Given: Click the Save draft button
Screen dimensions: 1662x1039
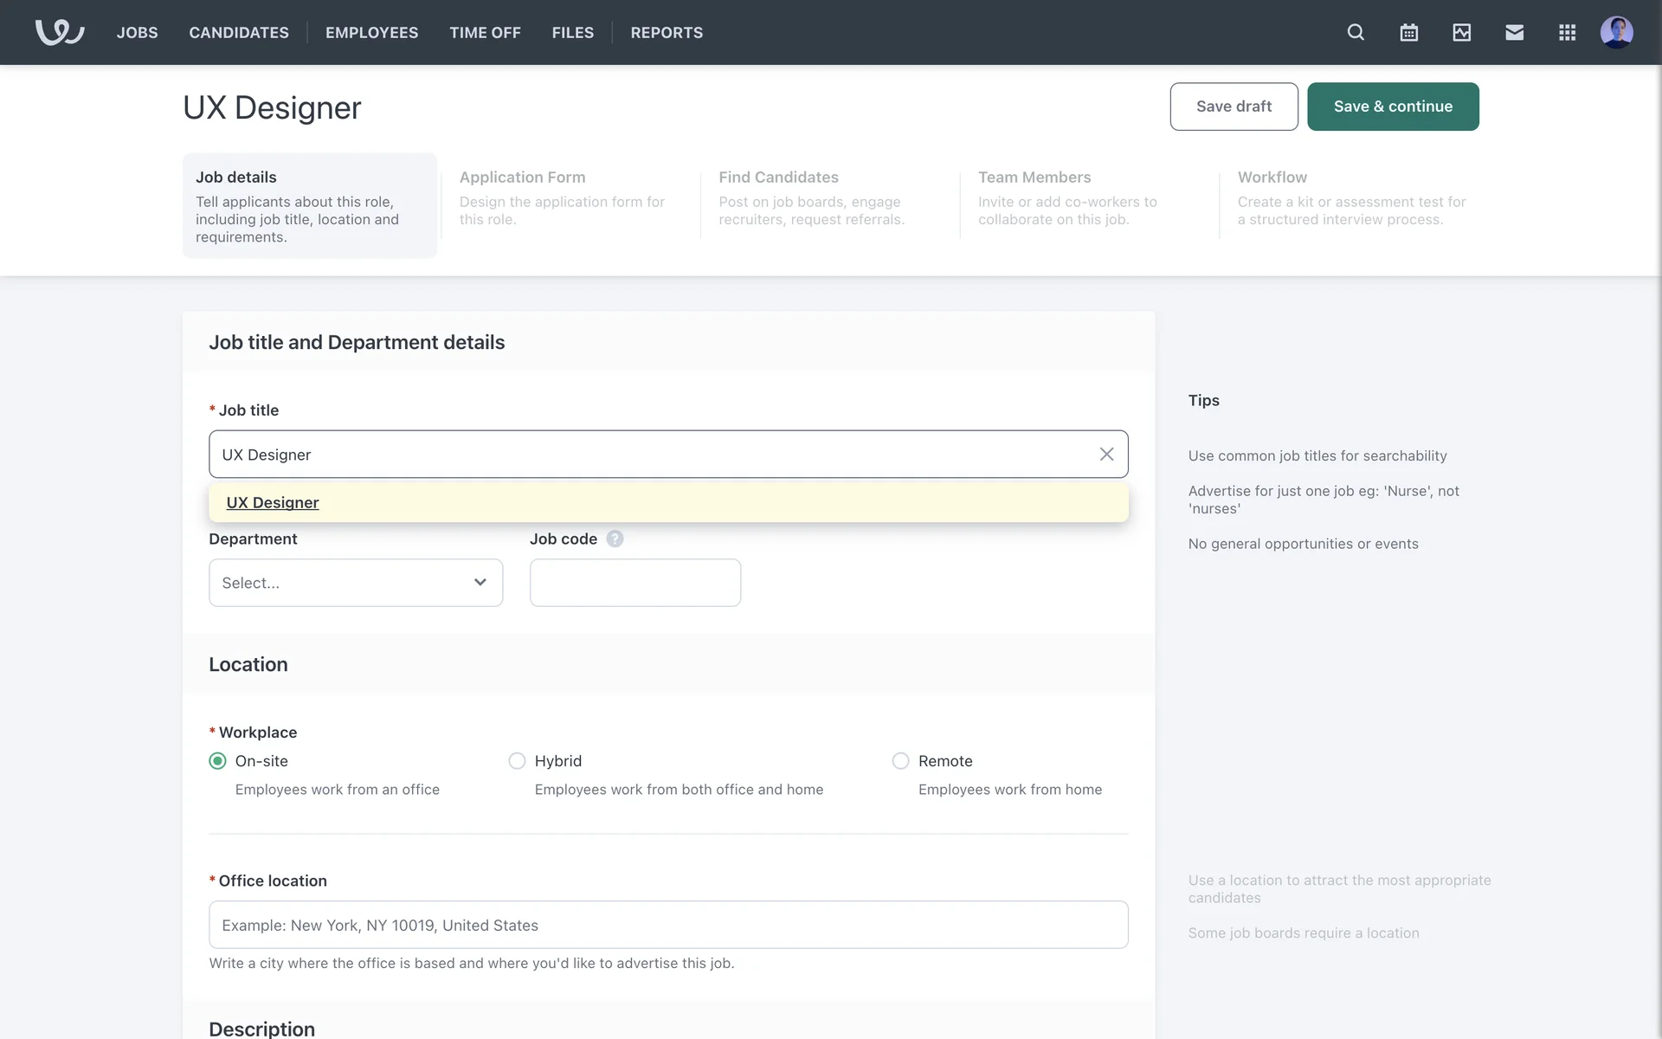Looking at the screenshot, I should coord(1234,106).
